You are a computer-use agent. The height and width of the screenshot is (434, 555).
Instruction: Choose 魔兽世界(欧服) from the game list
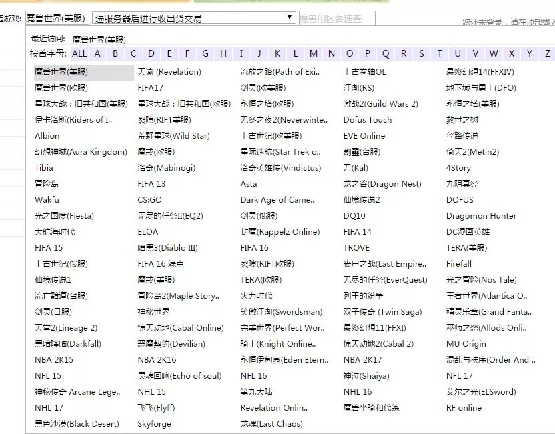(x=61, y=88)
